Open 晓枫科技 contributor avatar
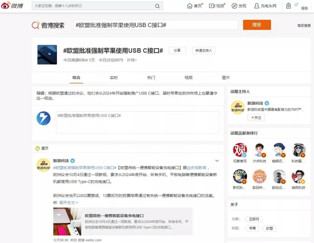 (298, 176)
